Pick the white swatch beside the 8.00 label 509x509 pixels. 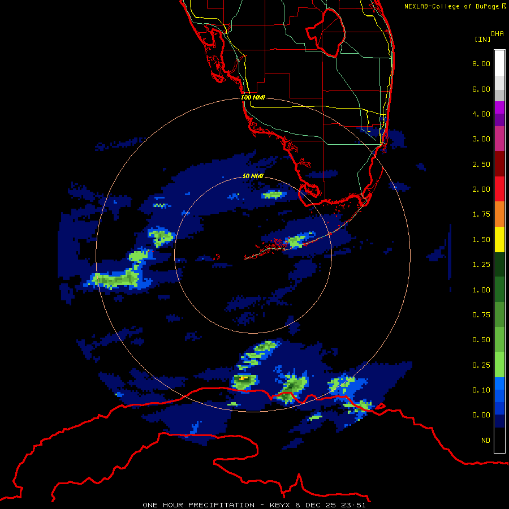[499, 63]
